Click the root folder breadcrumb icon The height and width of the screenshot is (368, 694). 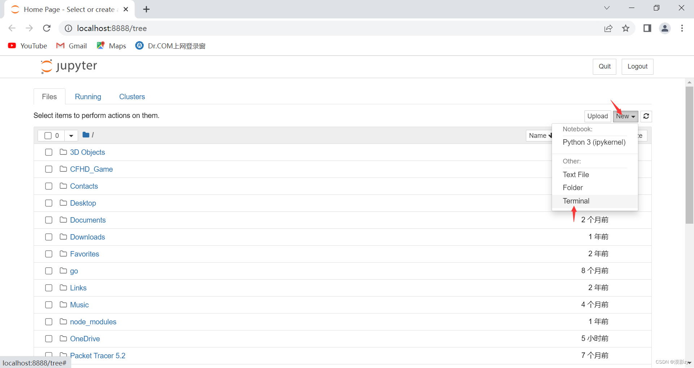pos(86,135)
